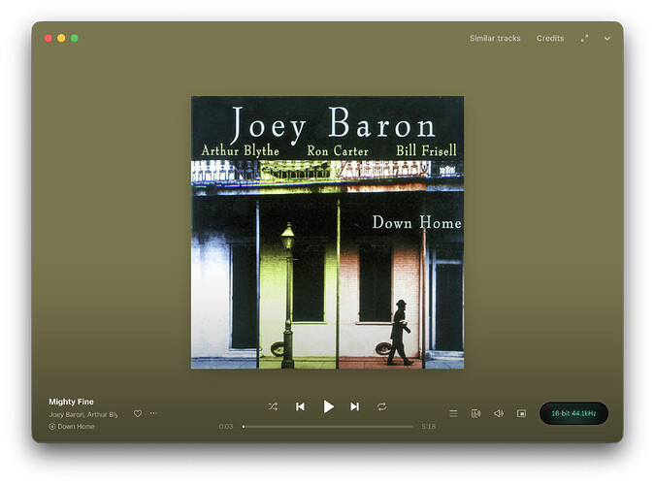Open the sound output device icon

coord(475,413)
